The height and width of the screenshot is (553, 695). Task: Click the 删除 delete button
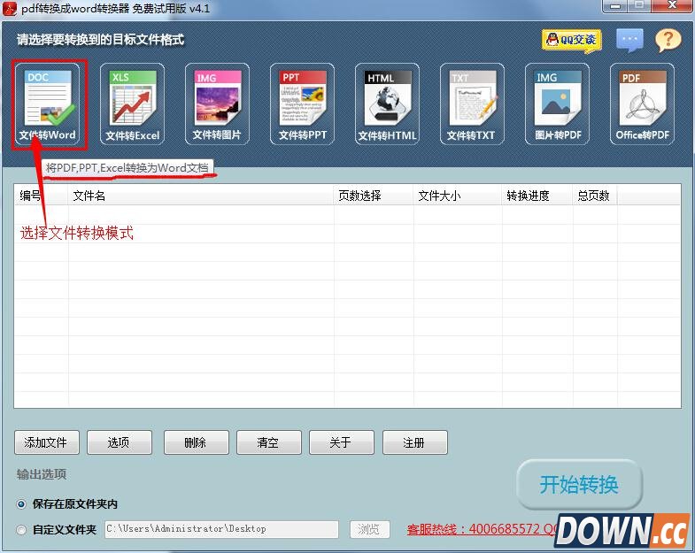click(197, 442)
